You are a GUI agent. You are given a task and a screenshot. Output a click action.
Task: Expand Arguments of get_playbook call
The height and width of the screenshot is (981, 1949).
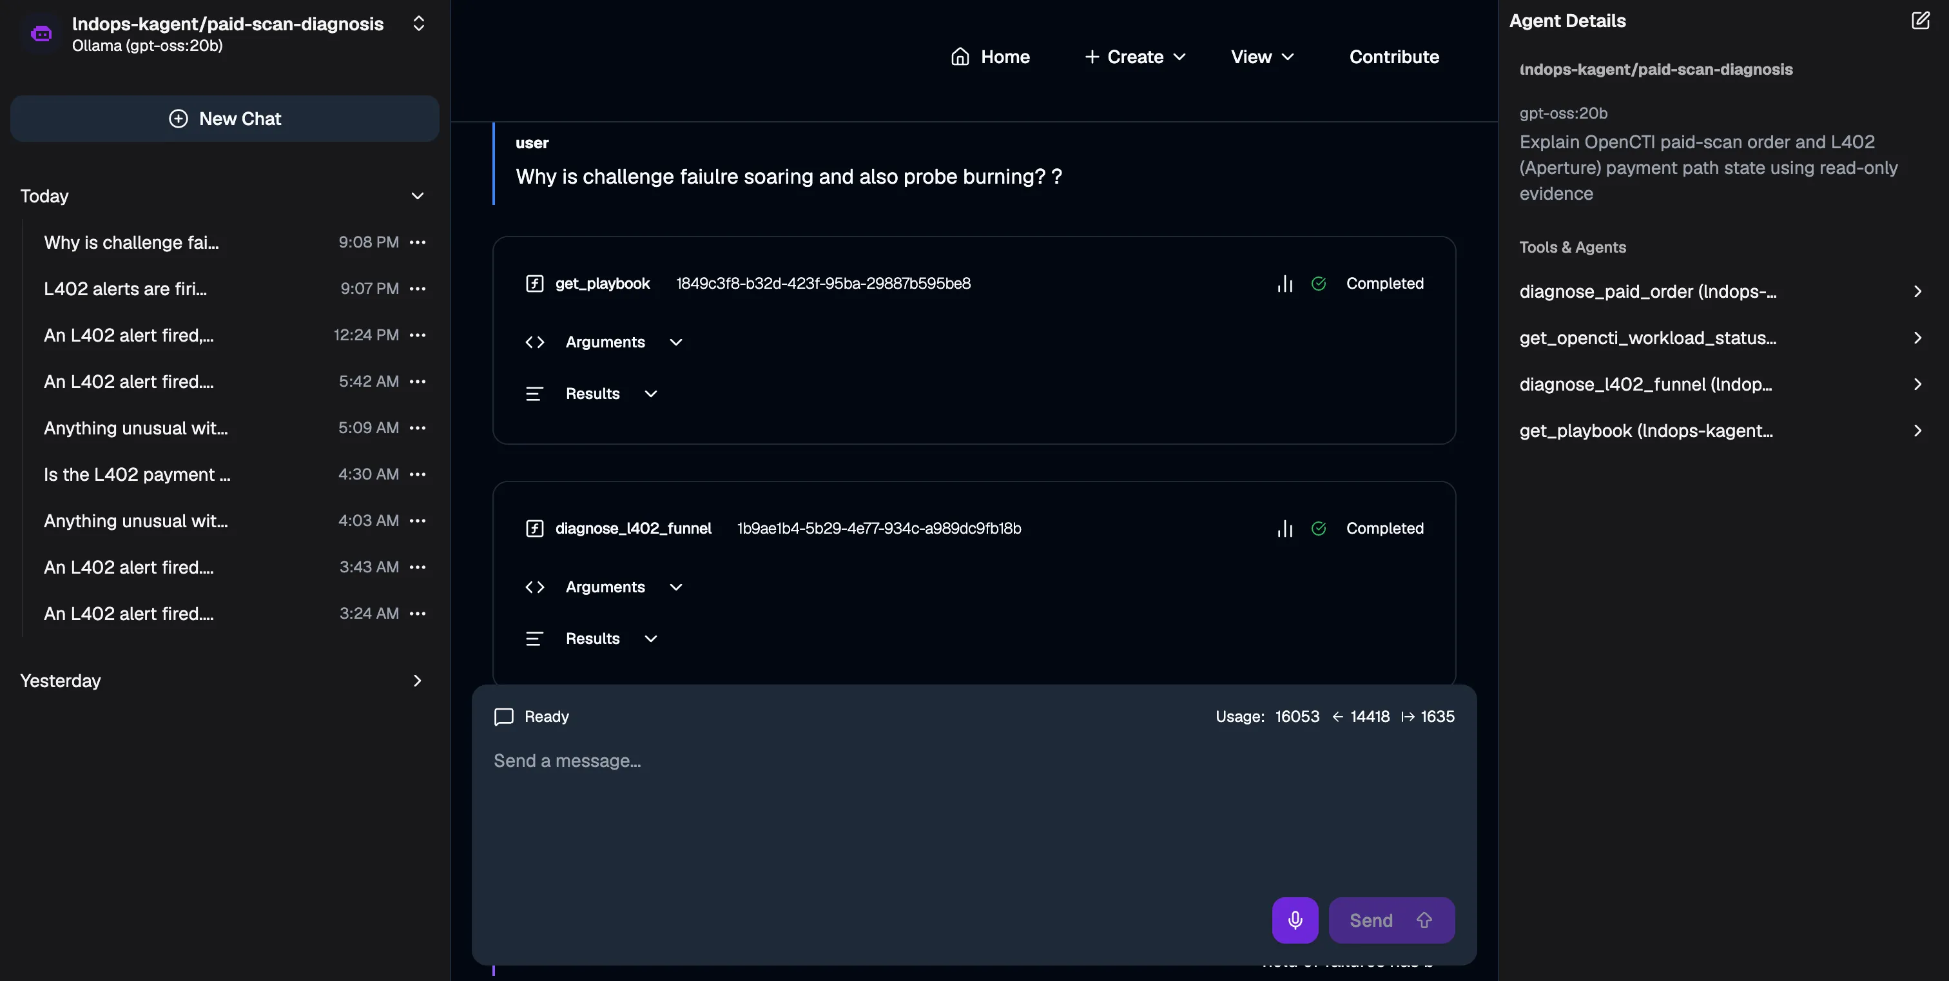pyautogui.click(x=604, y=342)
